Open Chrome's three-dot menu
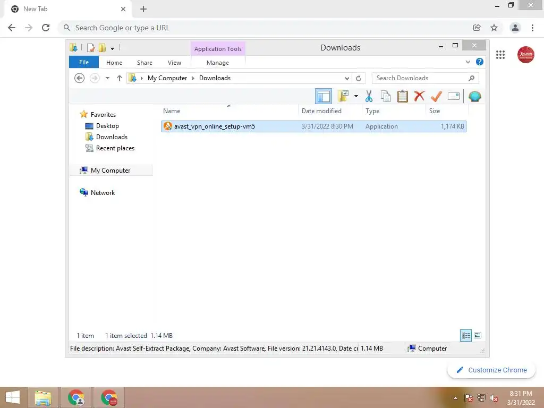 [x=532, y=28]
